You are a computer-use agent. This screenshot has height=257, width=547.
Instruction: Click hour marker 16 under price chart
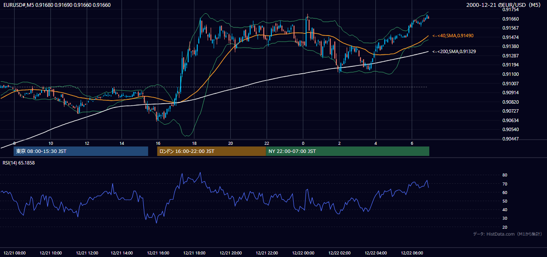(158, 143)
